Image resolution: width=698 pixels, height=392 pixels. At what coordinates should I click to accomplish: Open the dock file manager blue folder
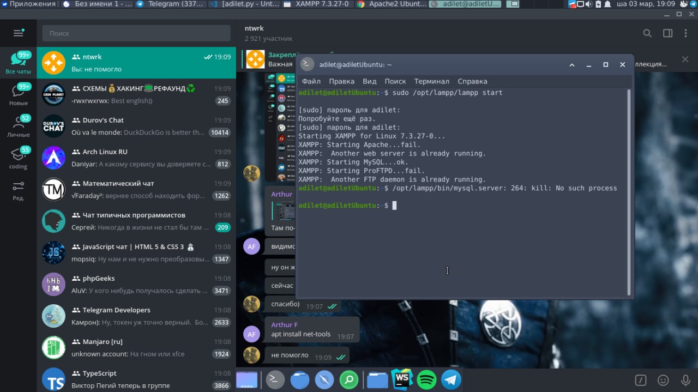pos(300,379)
